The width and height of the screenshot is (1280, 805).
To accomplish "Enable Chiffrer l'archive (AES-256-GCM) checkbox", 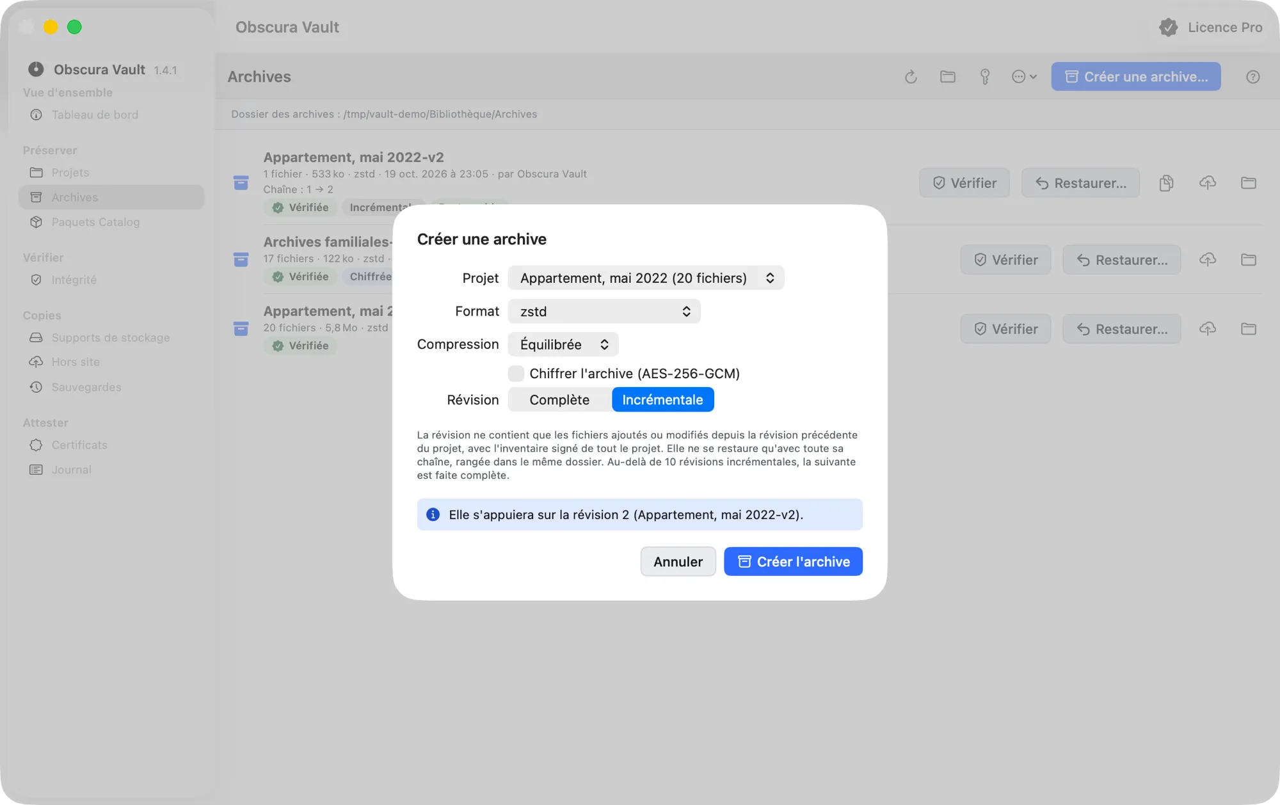I will [516, 374].
